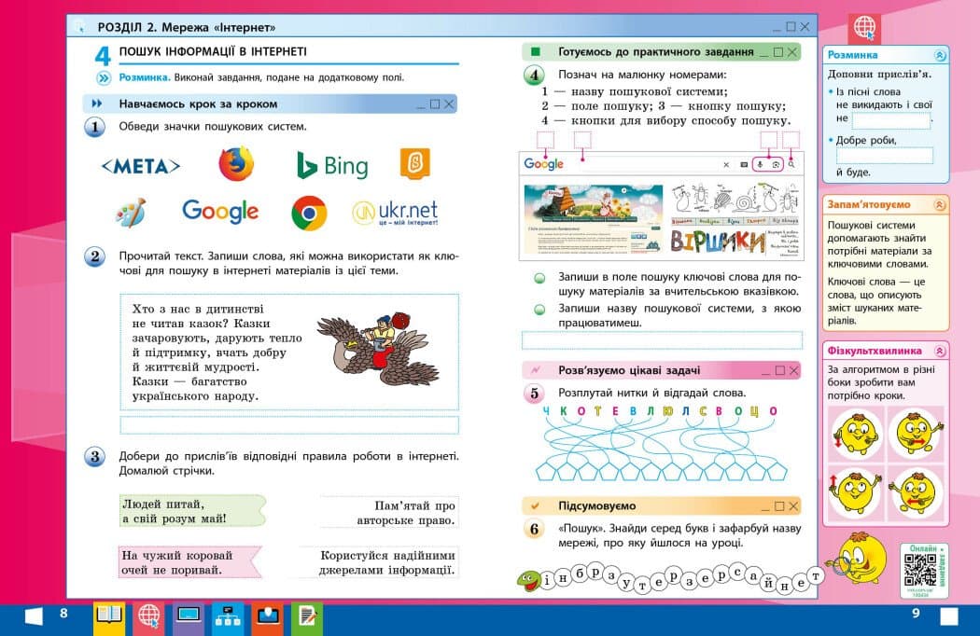Image resolution: width=980 pixels, height=636 pixels.
Task: Click the META search engine logo
Action: [x=141, y=166]
